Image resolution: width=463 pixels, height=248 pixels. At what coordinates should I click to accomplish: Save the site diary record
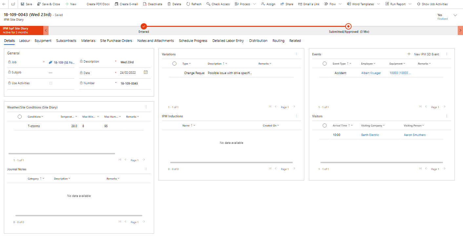(x=26, y=4)
